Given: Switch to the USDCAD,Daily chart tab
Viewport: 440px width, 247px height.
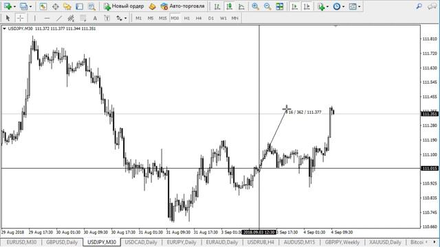Looking at the screenshot, I should tap(141, 242).
